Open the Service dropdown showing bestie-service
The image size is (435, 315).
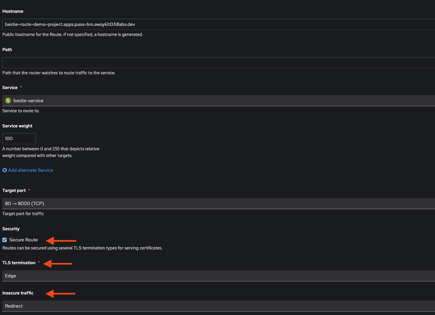[219, 101]
